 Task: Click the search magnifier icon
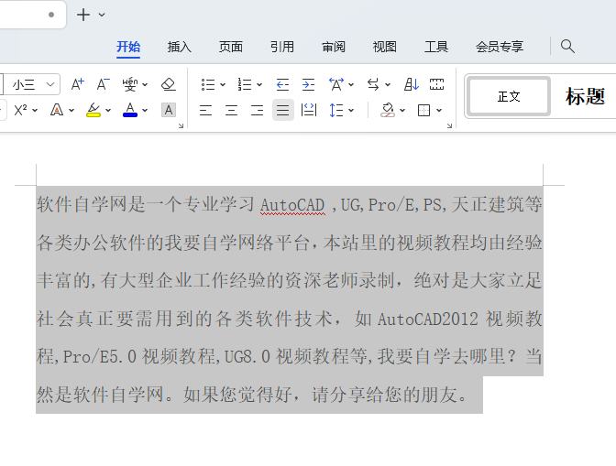click(567, 47)
